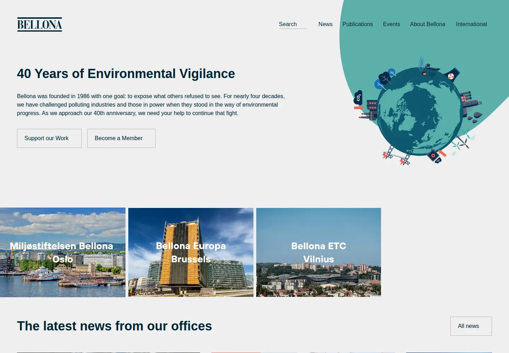Click the 40 Years of Environmental Vigilance heading
Image resolution: width=509 pixels, height=353 pixels.
click(126, 74)
